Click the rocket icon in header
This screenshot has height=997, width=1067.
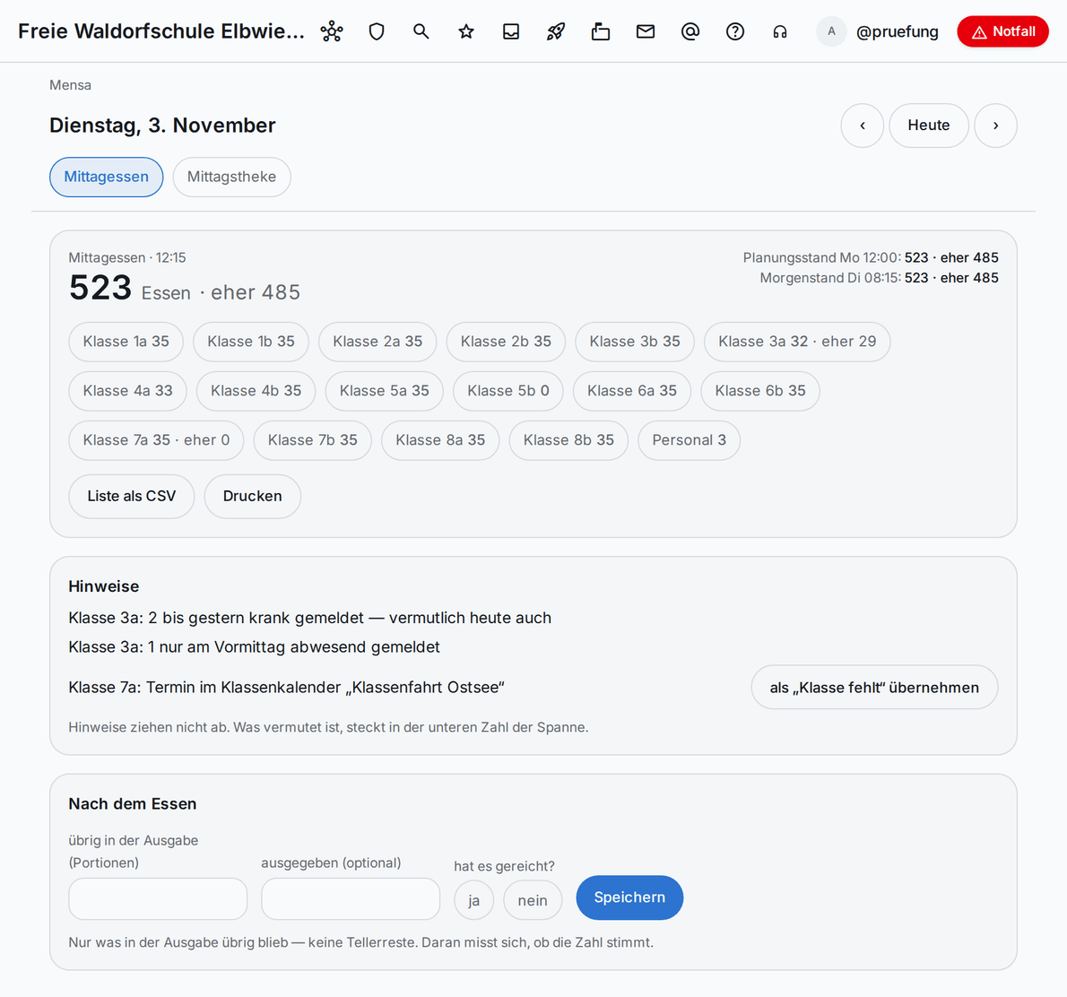[x=556, y=31]
